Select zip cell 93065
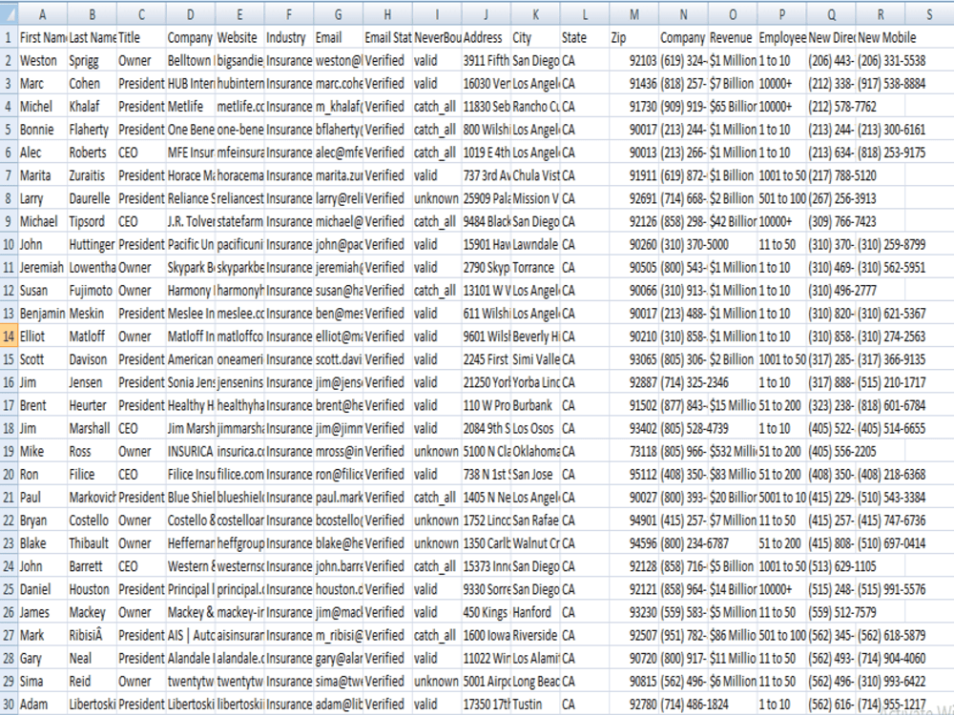 coord(634,359)
